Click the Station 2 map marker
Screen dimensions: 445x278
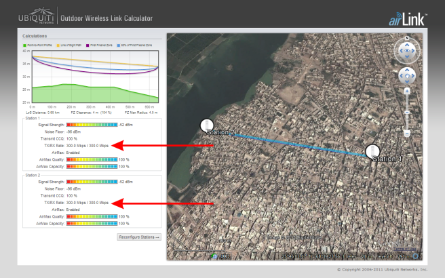pos(207,125)
